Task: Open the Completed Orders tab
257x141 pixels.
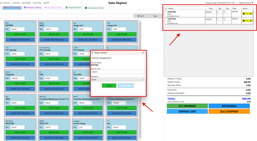Action: click(94, 8)
